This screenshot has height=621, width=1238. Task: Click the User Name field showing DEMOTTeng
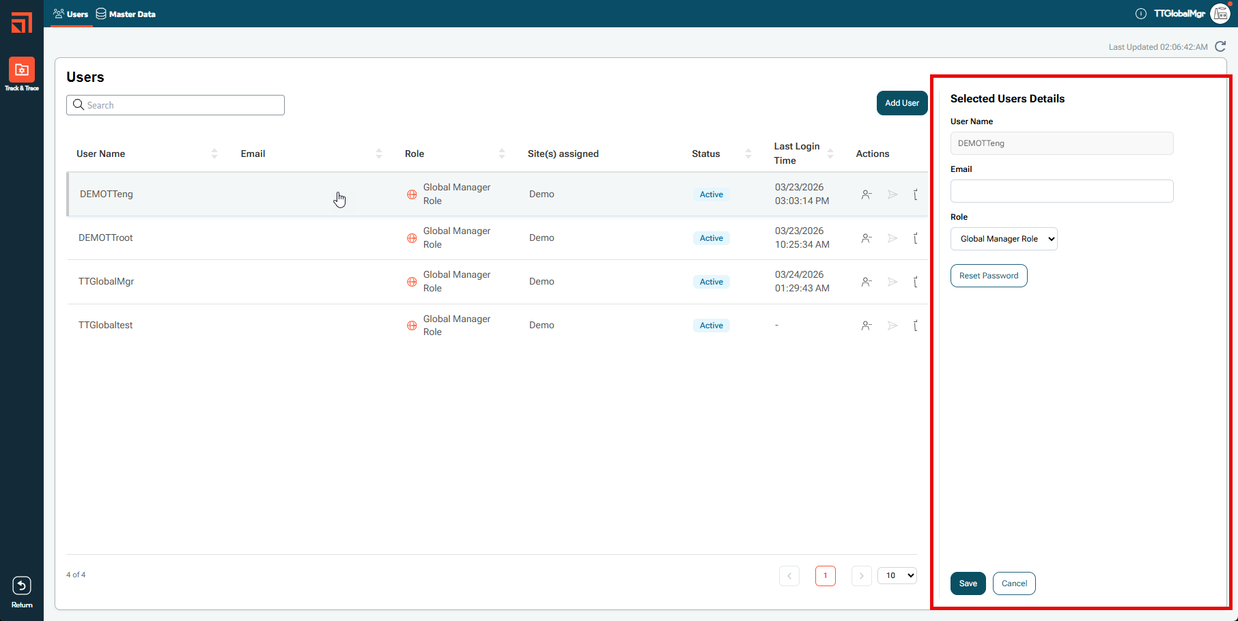click(x=1062, y=143)
